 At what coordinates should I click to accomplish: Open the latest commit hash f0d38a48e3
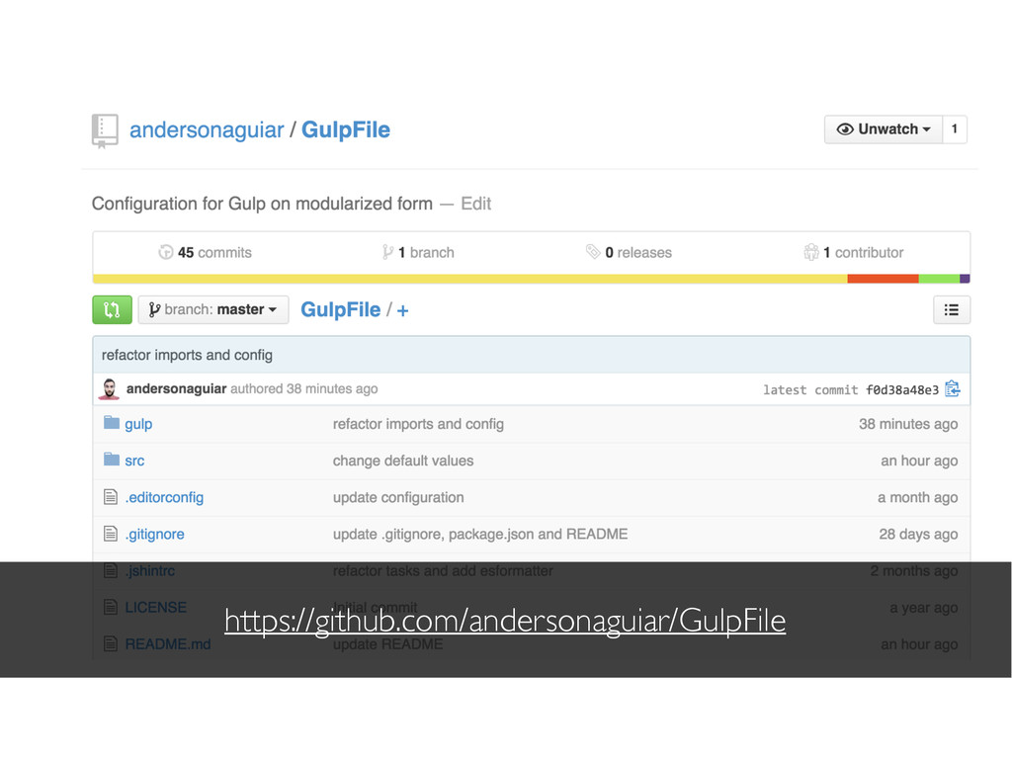[901, 389]
